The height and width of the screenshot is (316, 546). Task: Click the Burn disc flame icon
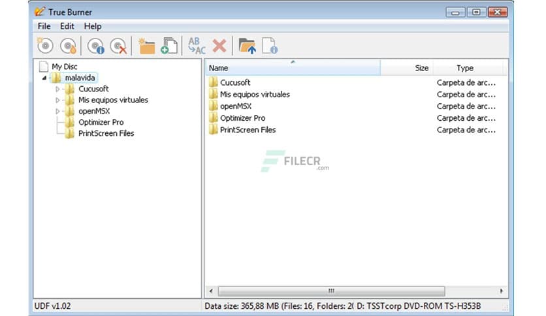pyautogui.click(x=68, y=46)
